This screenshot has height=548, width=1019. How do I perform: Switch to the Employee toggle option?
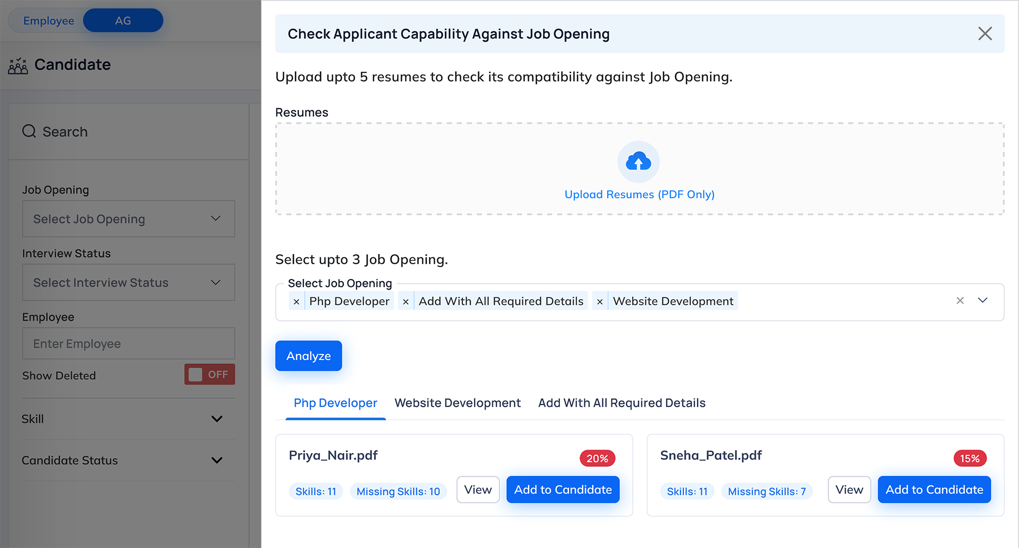(48, 21)
